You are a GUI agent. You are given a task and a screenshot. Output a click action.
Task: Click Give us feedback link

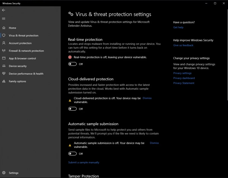[183, 45]
